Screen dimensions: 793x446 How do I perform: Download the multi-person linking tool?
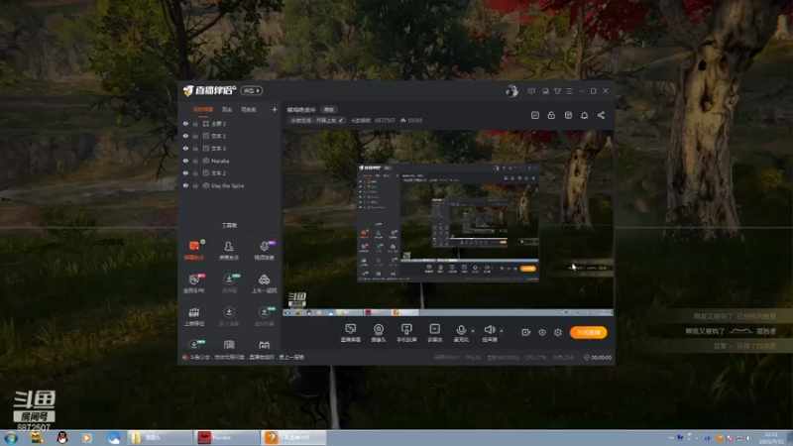click(x=229, y=316)
